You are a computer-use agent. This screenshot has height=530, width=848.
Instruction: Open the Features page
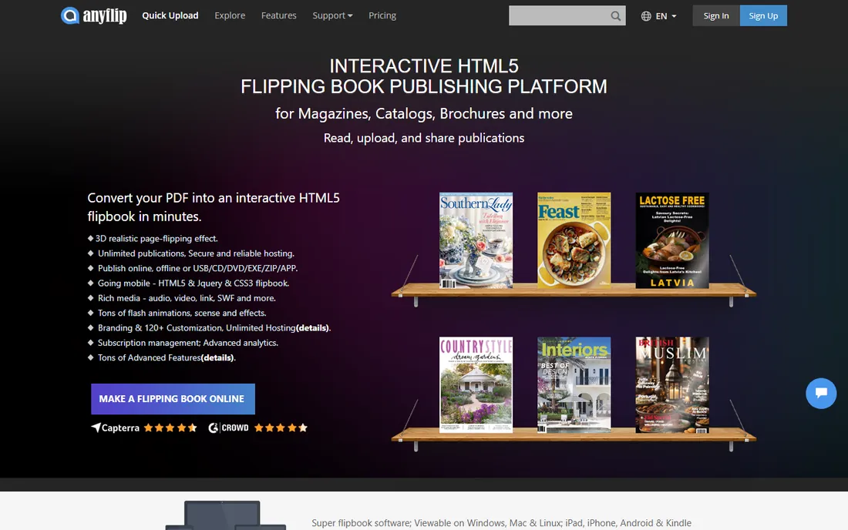[278, 15]
